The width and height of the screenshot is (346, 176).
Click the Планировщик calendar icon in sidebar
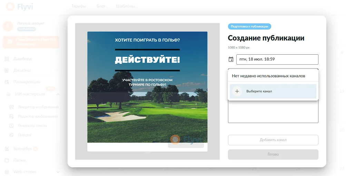click(7, 82)
